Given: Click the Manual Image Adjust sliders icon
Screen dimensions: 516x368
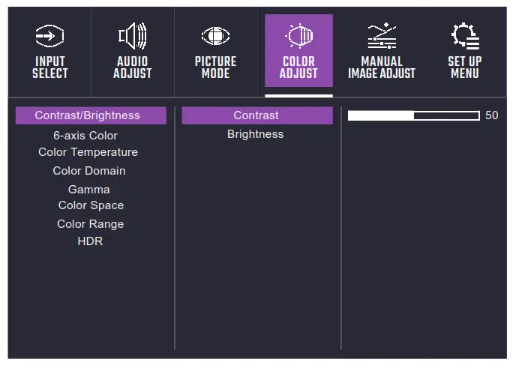Looking at the screenshot, I should tap(382, 36).
